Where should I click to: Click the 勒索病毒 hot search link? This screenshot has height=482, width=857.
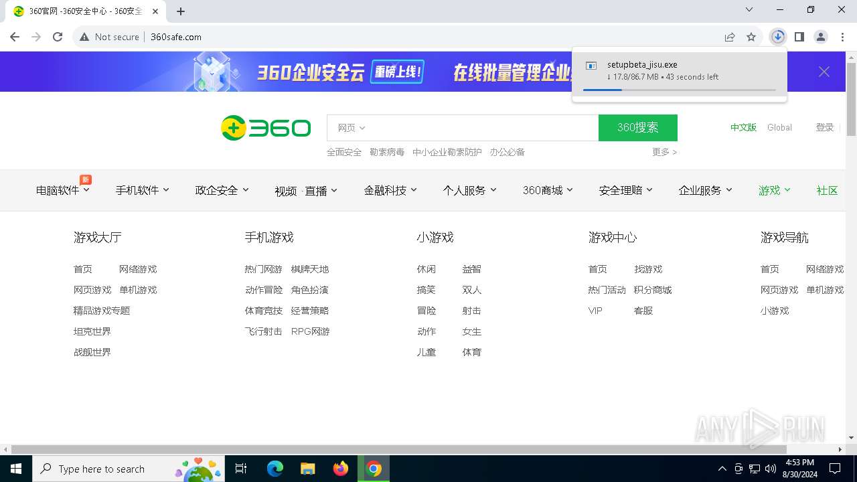[387, 152]
